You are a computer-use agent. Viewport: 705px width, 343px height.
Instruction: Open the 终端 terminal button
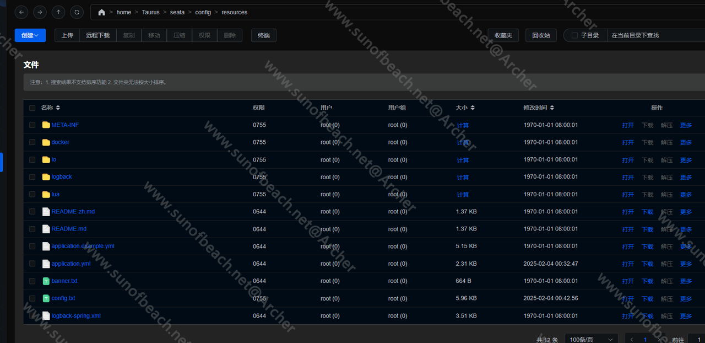[x=264, y=35]
